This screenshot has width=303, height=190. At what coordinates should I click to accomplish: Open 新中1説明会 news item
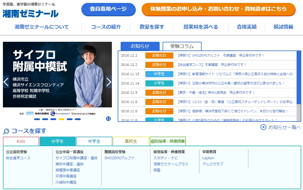(x=216, y=93)
